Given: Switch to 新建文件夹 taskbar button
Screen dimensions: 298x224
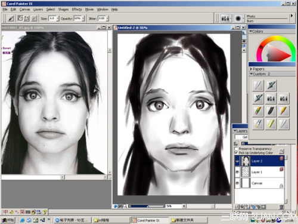Looking at the screenshot, I should 188,220.
